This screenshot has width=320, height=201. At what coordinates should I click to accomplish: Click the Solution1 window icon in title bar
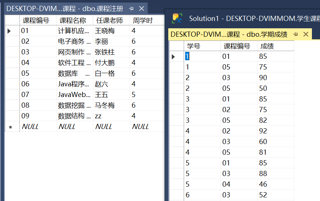[x=177, y=18]
